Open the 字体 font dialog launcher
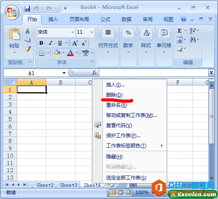The width and height of the screenshot is (218, 199). (x=93, y=61)
